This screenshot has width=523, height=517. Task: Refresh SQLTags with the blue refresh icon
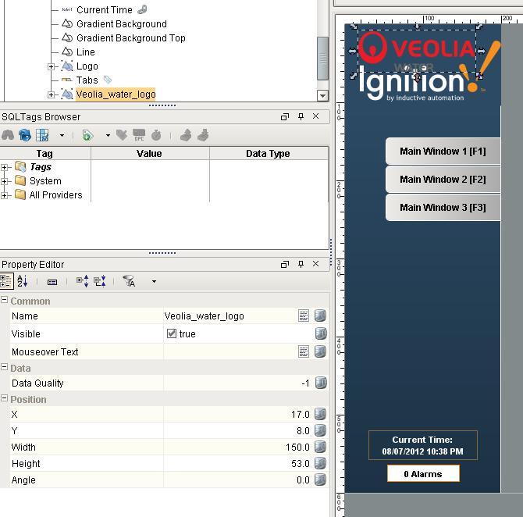25,135
